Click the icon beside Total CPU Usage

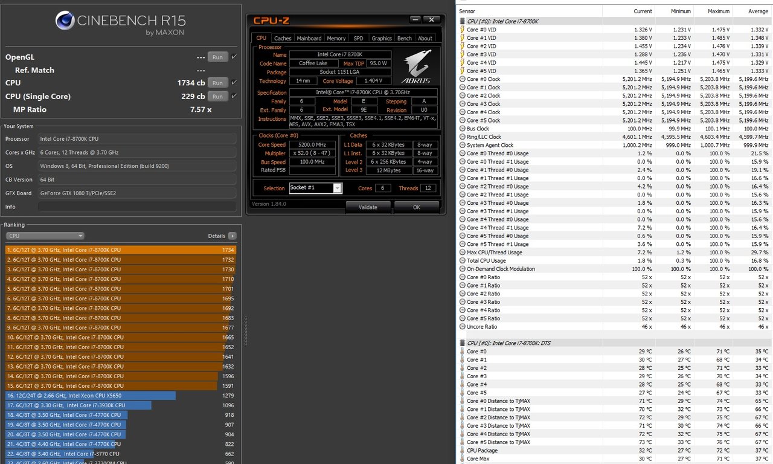coord(463,260)
